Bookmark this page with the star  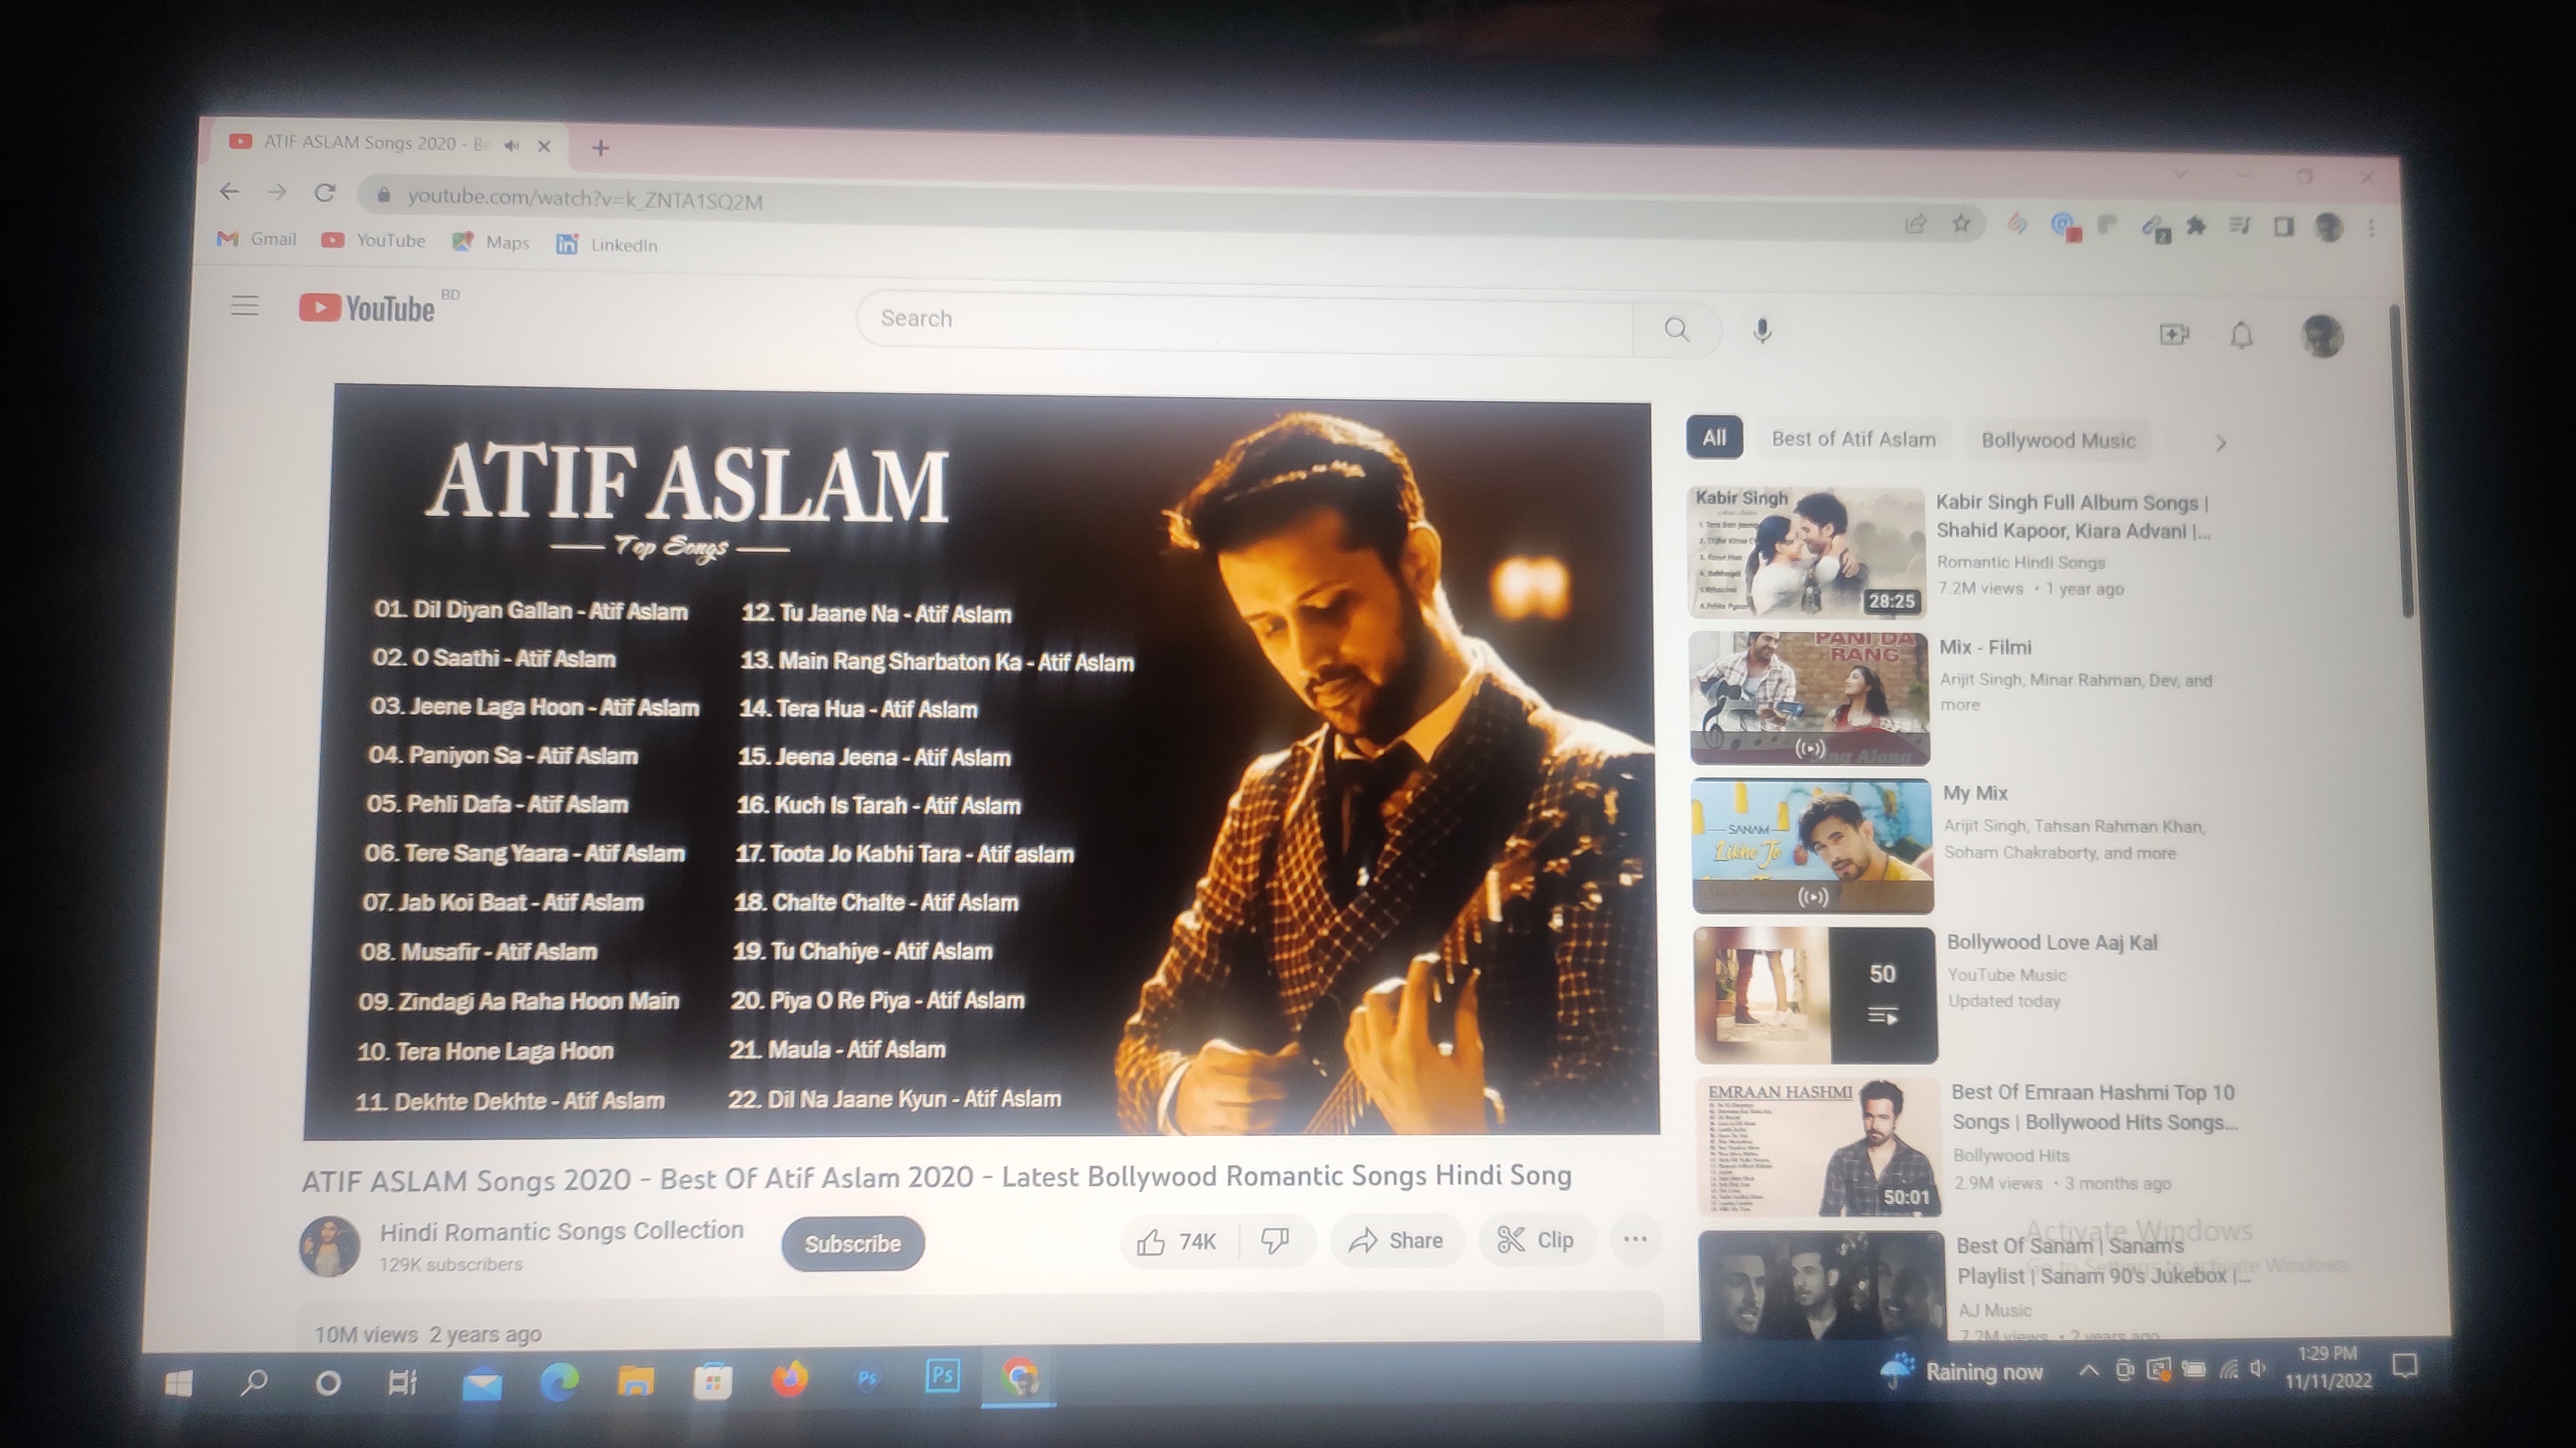1961,223
